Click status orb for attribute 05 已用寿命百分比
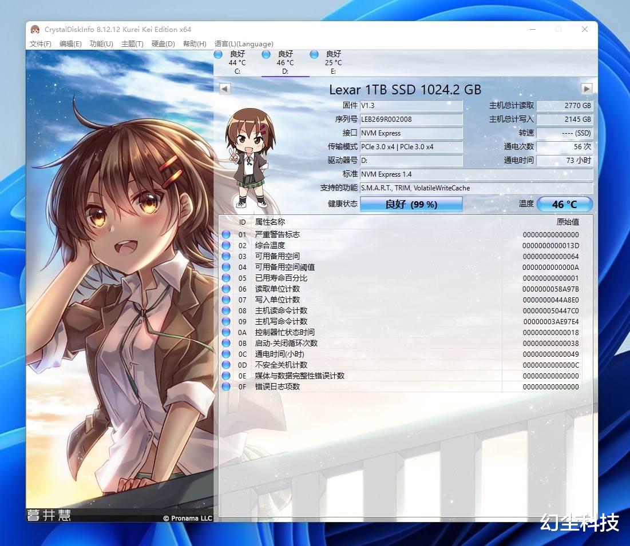630x546 pixels. click(x=226, y=278)
